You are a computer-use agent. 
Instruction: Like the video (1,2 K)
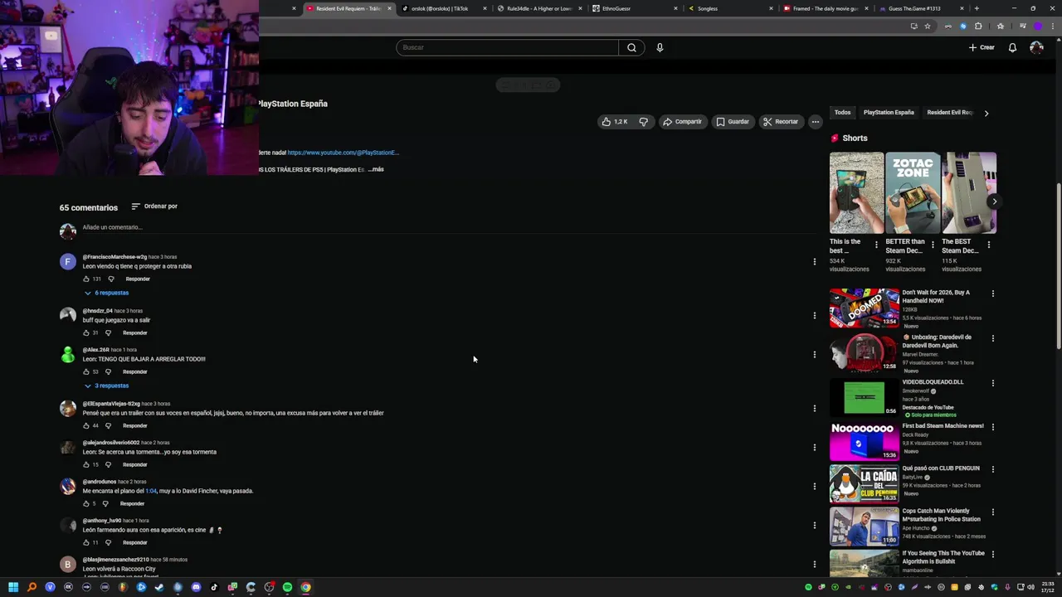(x=615, y=122)
